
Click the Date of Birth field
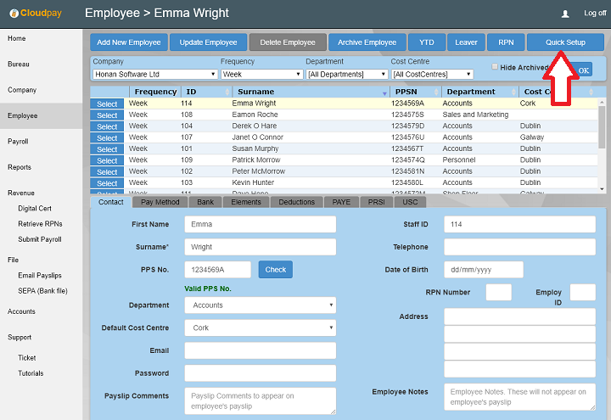click(483, 270)
